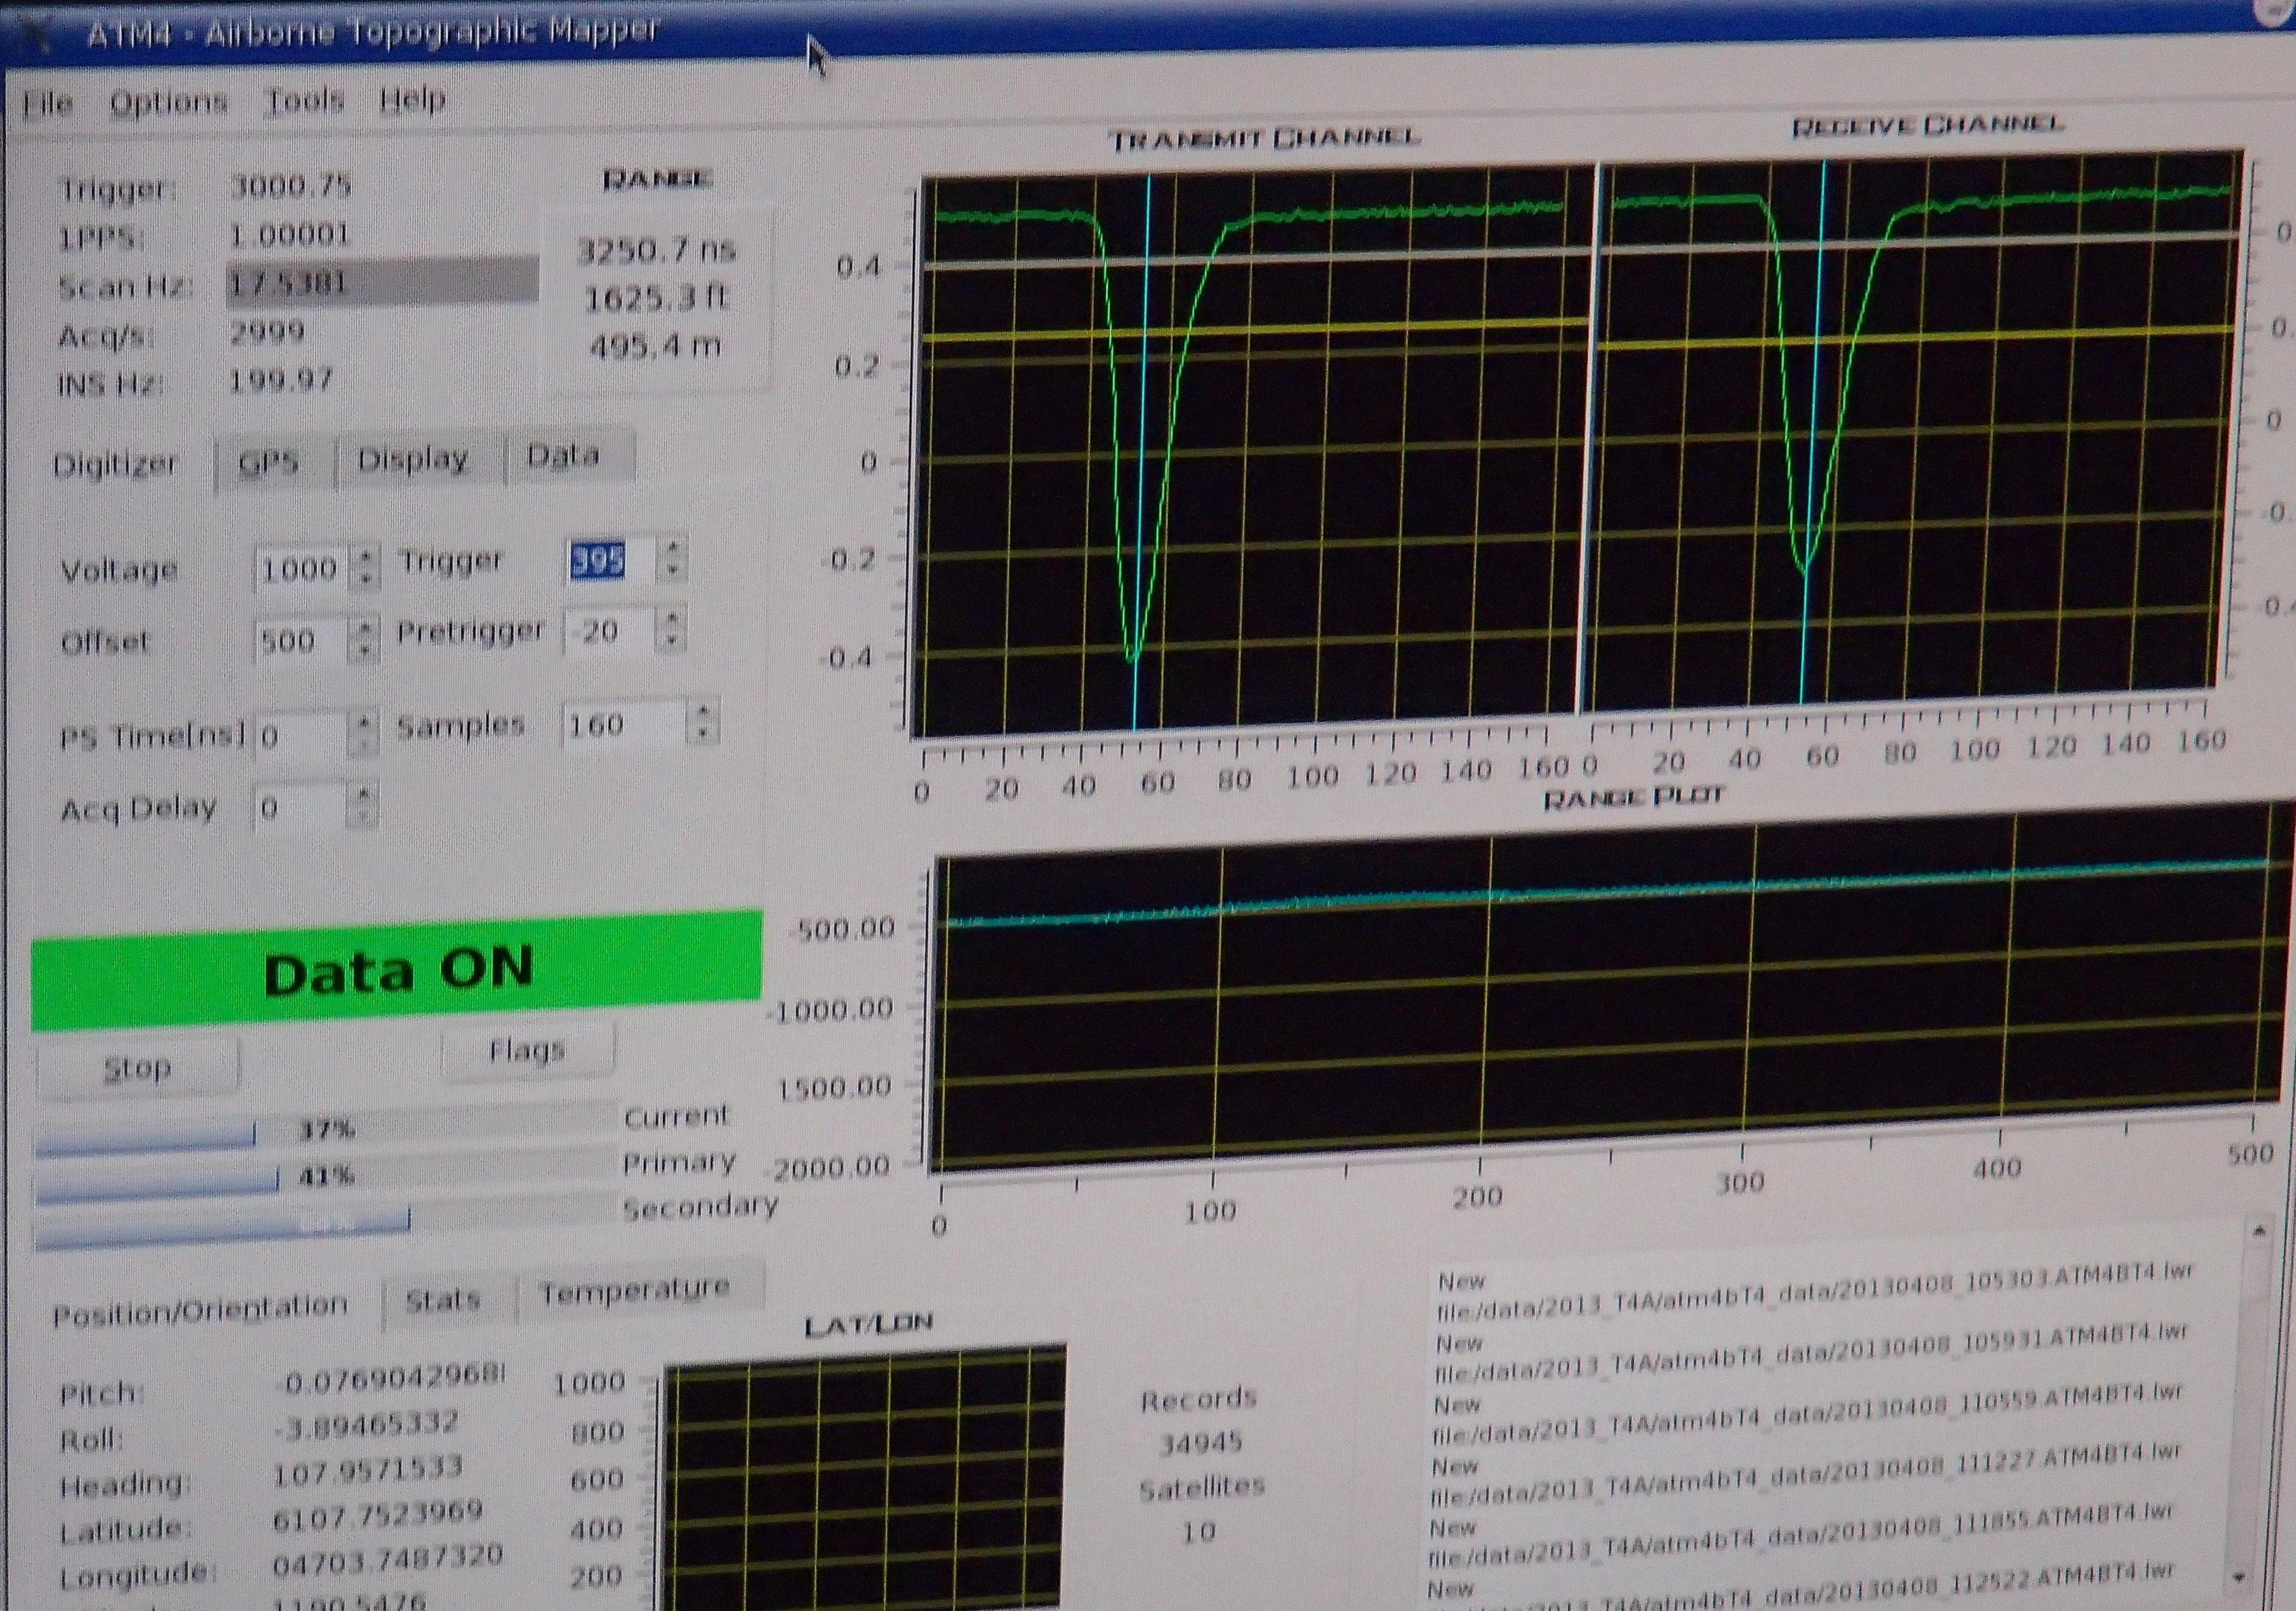The height and width of the screenshot is (1611, 2296).
Task: Click the range value 1625.3 ft
Action: (x=656, y=298)
